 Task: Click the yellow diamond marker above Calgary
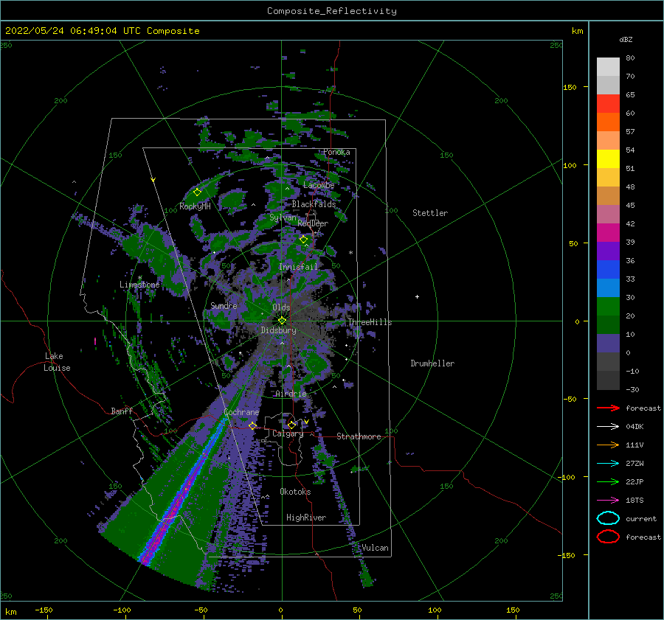tap(291, 425)
